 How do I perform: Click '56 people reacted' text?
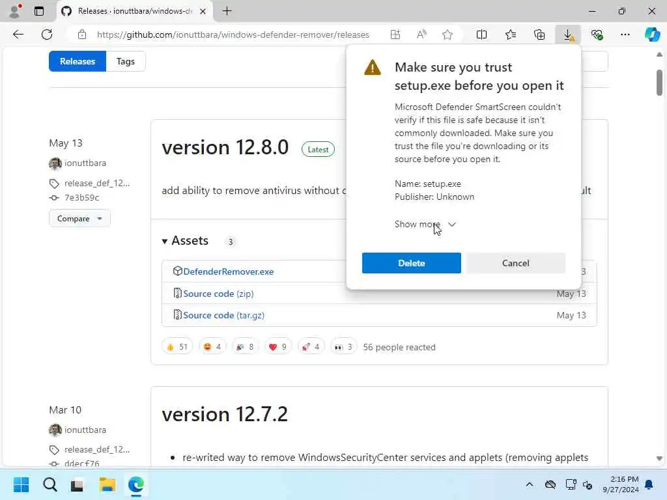(x=399, y=347)
